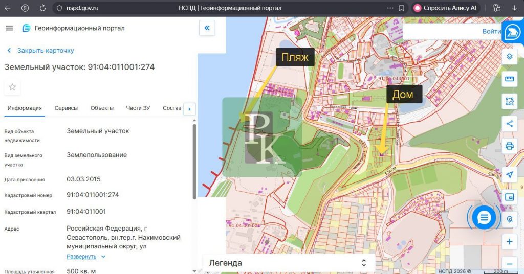Click the info panel vertical scrollbar

(194, 161)
